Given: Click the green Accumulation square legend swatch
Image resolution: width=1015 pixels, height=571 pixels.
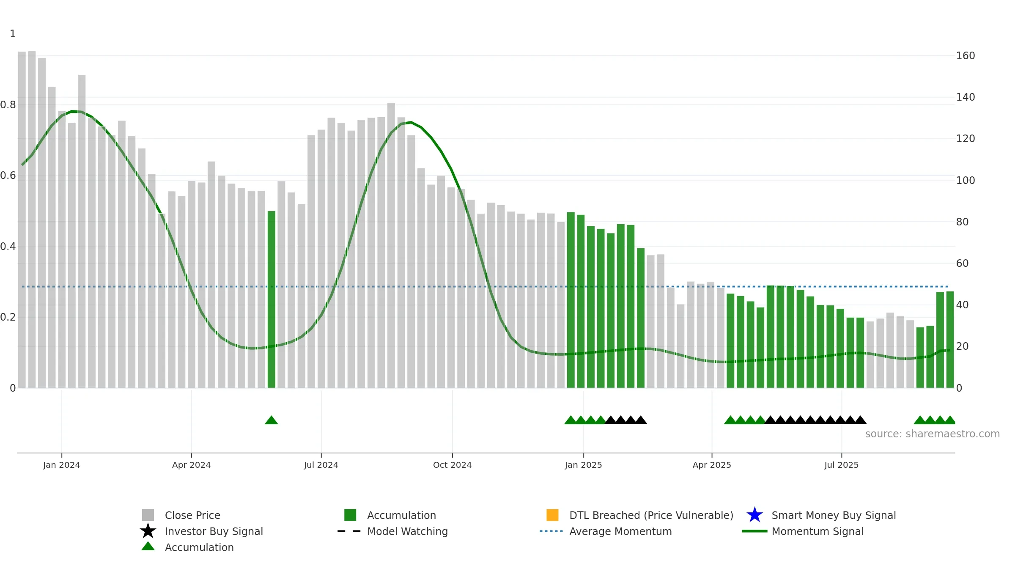Looking at the screenshot, I should click(x=350, y=515).
